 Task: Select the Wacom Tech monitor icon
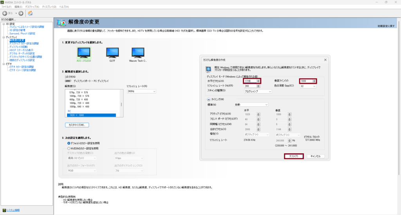(x=138, y=52)
